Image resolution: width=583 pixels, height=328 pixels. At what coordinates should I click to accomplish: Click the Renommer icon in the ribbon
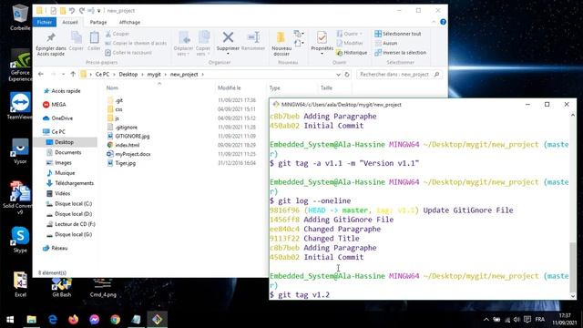[253, 41]
